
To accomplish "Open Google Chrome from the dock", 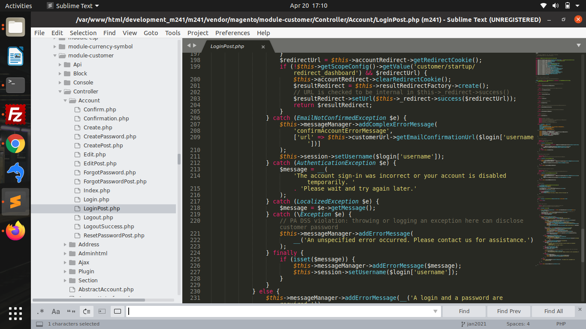I will click(15, 144).
